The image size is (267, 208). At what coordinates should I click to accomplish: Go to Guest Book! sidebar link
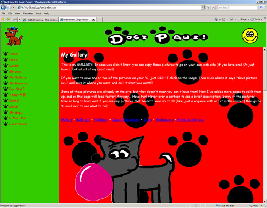pos(18,124)
